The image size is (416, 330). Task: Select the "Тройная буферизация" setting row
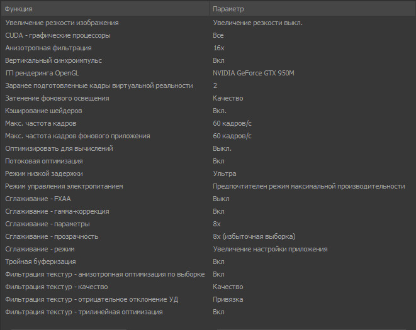40,261
